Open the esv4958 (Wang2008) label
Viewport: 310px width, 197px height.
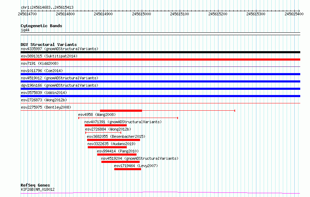pyautogui.click(x=97, y=115)
